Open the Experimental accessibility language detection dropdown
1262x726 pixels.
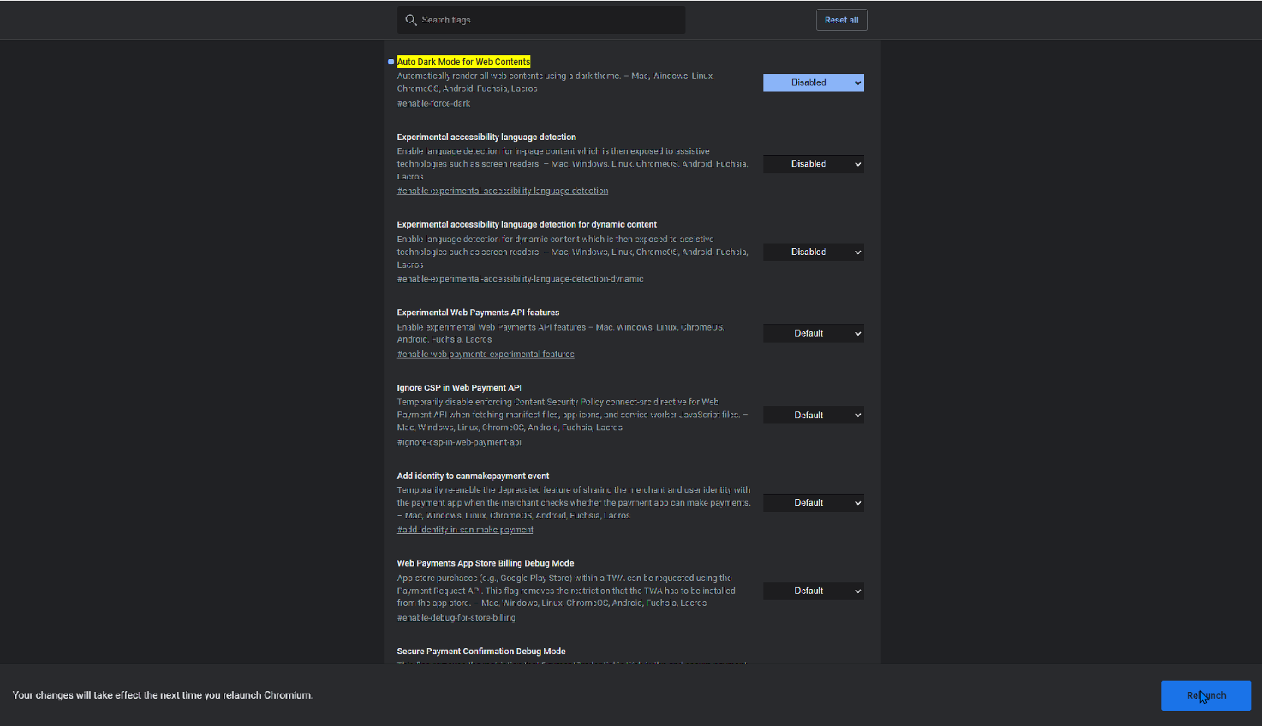click(x=813, y=164)
